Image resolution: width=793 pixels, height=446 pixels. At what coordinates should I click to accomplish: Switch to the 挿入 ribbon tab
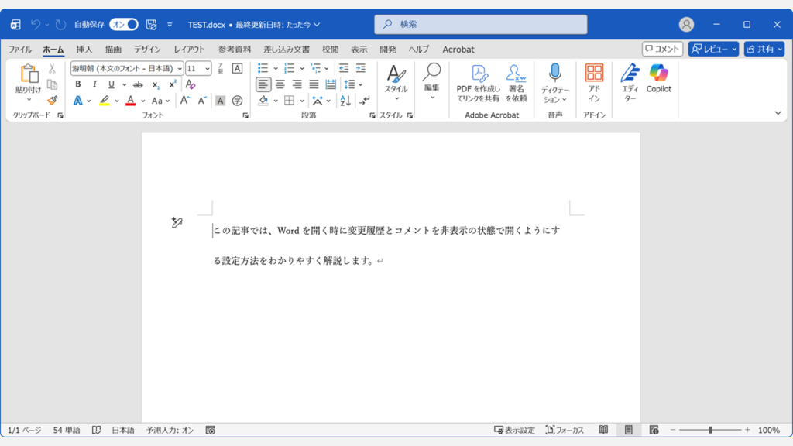point(85,49)
